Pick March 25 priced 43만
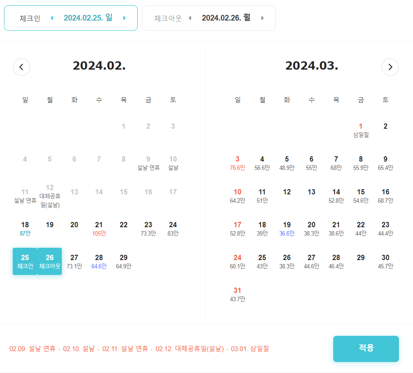The image size is (413, 373). (262, 261)
